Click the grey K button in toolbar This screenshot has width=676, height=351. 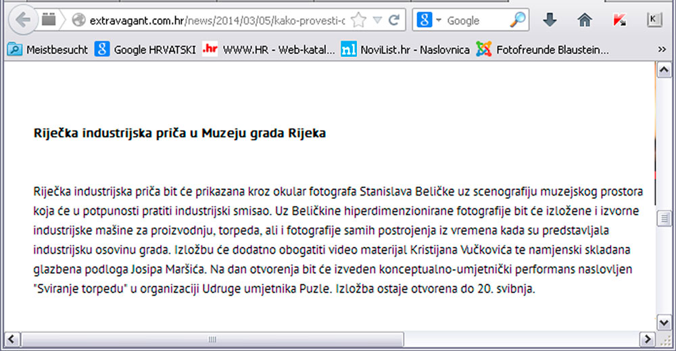[654, 20]
